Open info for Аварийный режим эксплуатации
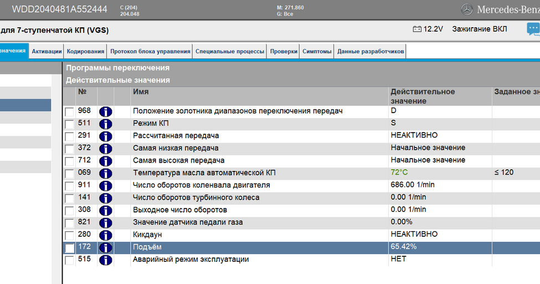 coord(106,260)
